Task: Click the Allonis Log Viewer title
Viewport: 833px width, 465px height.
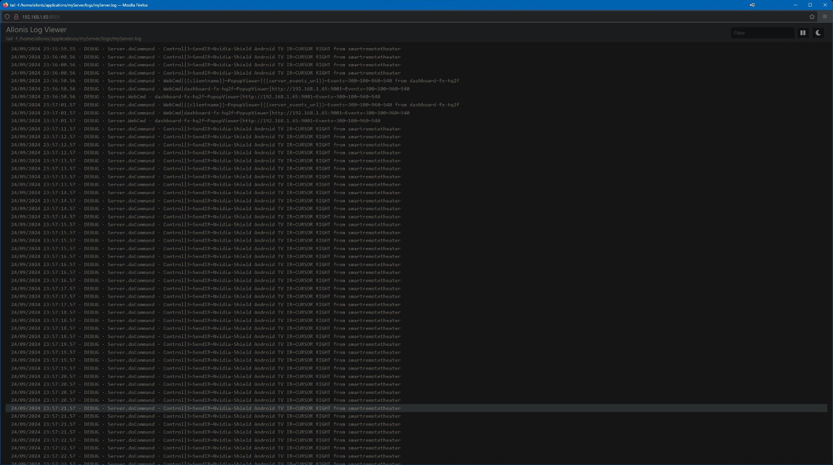Action: click(36, 29)
